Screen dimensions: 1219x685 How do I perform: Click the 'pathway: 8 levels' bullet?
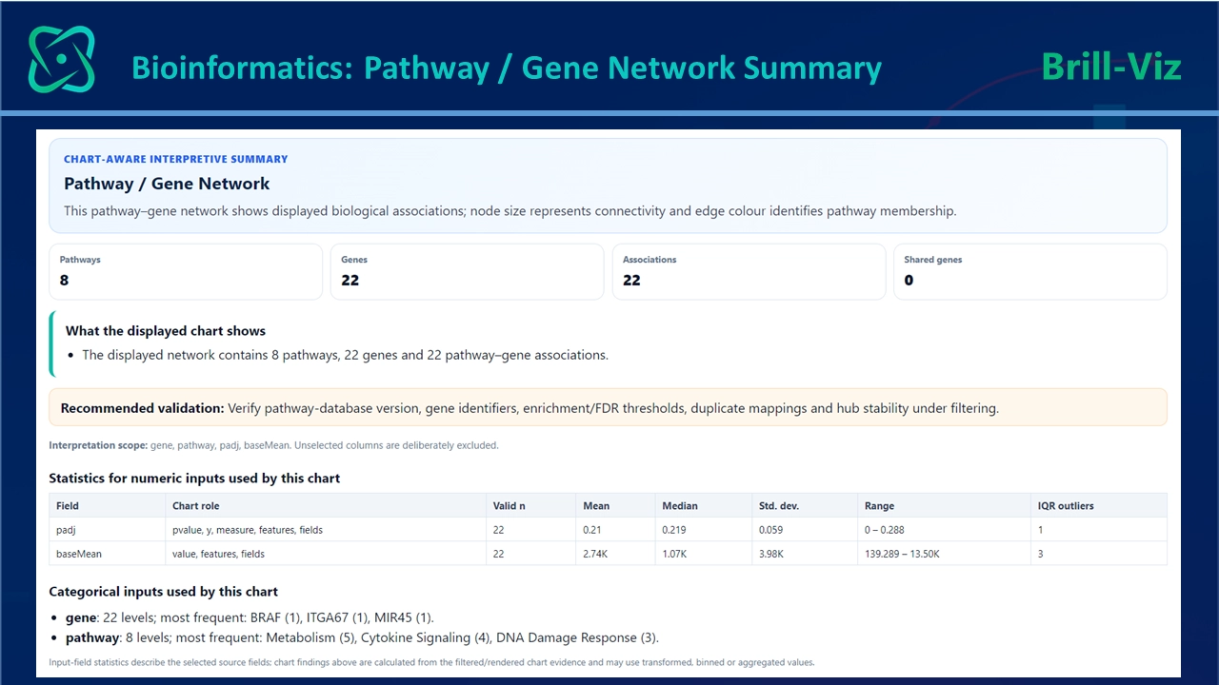point(362,637)
